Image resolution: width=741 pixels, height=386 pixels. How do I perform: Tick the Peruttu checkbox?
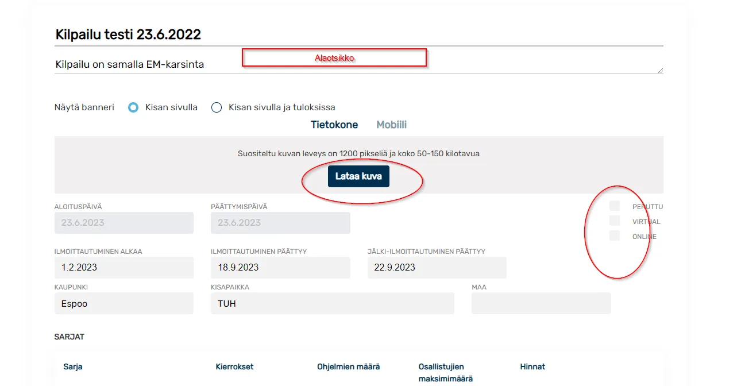615,206
